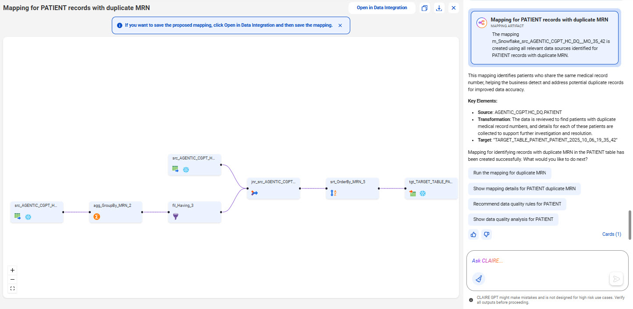Click the MAPPING ARTIFACT label
The width and height of the screenshot is (633, 309).
(508, 26)
